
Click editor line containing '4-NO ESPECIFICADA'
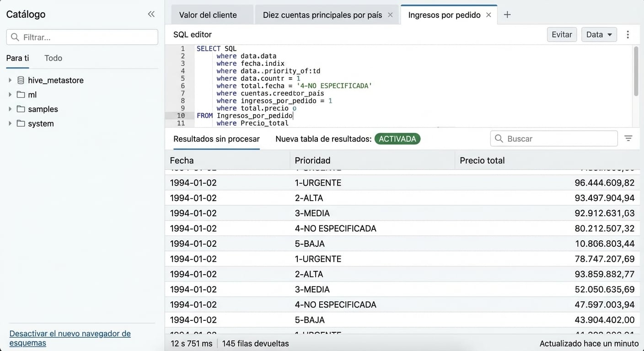pyautogui.click(x=294, y=85)
